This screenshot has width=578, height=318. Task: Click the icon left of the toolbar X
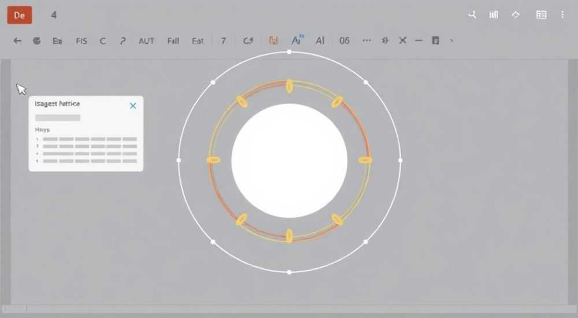385,40
